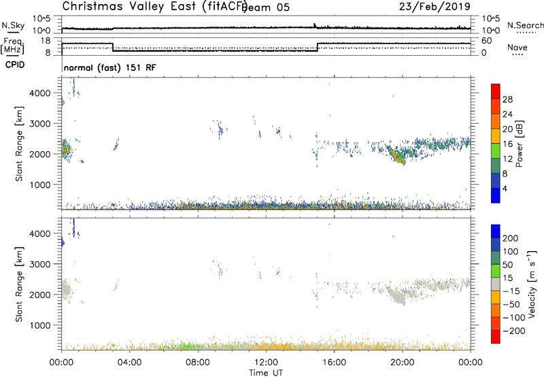Click the "-15" label on the velocity scale
This screenshot has height=377, width=544.
(x=511, y=291)
